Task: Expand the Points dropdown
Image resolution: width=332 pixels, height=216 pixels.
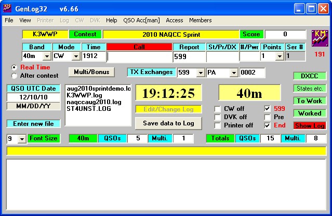Action: [280, 56]
